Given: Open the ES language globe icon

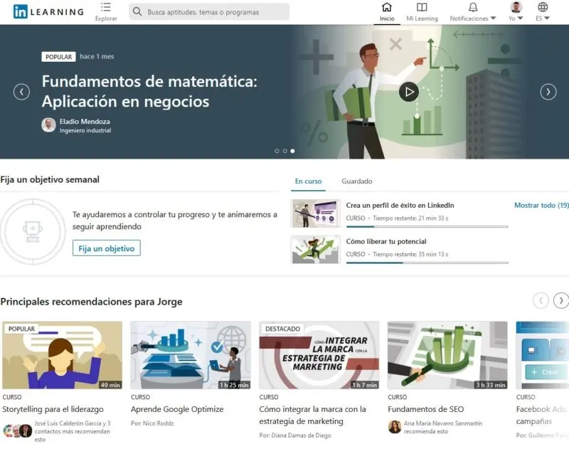Looking at the screenshot, I should (x=543, y=7).
